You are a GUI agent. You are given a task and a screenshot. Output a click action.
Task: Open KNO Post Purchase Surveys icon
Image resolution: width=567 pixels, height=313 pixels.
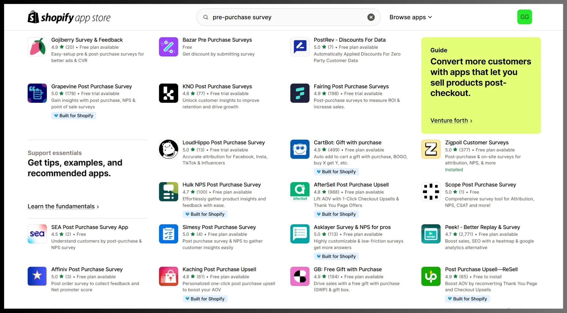pos(168,93)
